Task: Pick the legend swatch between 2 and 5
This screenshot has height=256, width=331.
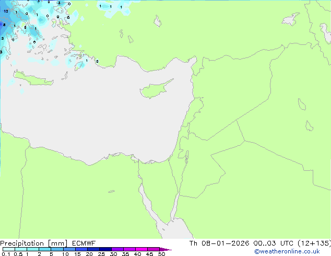Action: [45, 249]
